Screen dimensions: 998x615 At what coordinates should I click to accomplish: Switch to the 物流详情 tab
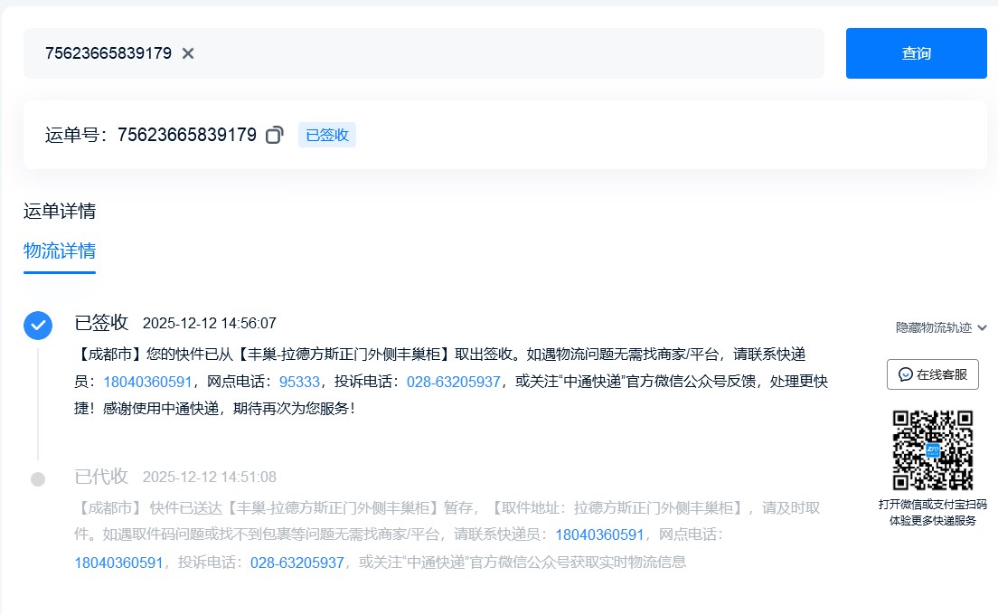(x=60, y=251)
